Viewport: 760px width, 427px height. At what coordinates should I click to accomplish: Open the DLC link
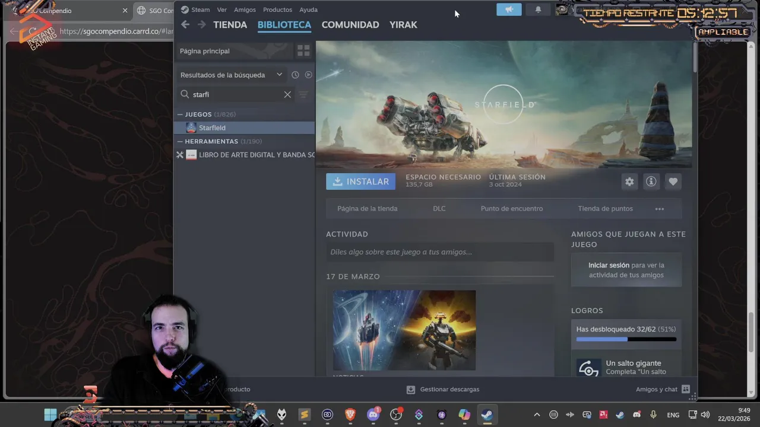tap(439, 209)
